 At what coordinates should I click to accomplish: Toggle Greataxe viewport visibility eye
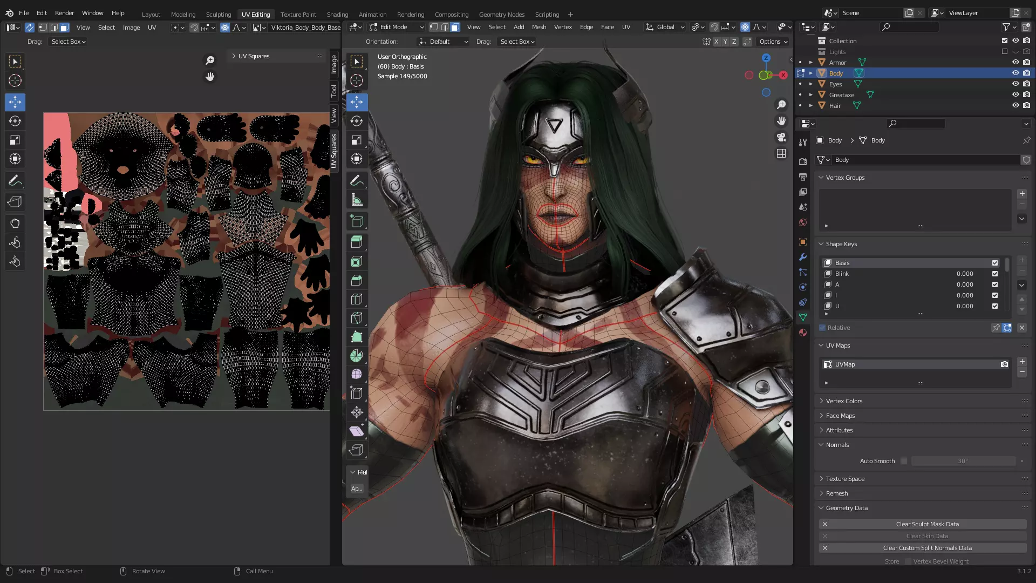pyautogui.click(x=1015, y=95)
